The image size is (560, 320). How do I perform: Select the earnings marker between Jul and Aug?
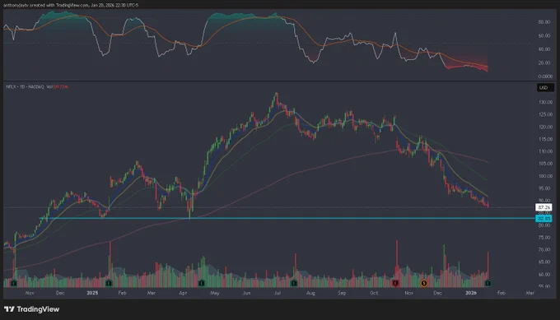(x=294, y=283)
